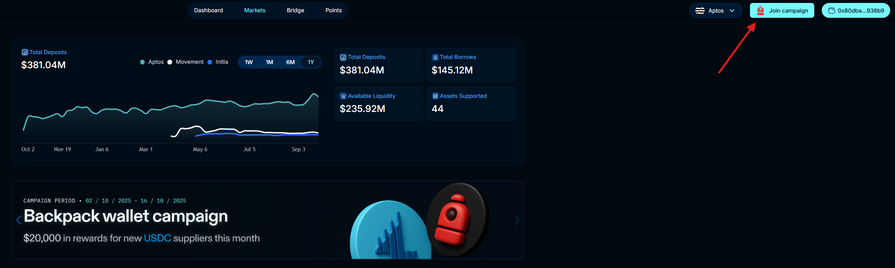Image resolution: width=895 pixels, height=268 pixels.
Task: Click the Available Liquidity card icon
Action: [x=343, y=96]
